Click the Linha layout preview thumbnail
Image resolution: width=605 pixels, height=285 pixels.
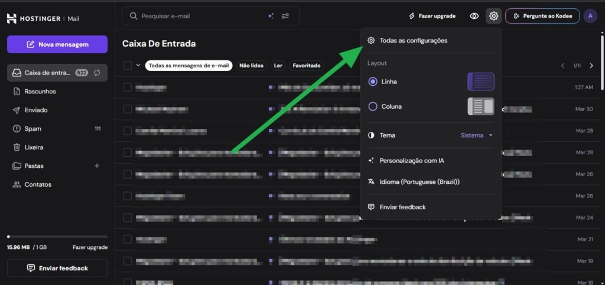pyautogui.click(x=481, y=82)
